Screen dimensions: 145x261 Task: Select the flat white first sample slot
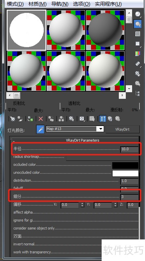(26, 30)
